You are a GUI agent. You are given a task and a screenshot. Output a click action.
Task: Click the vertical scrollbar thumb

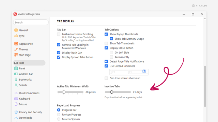(205, 86)
